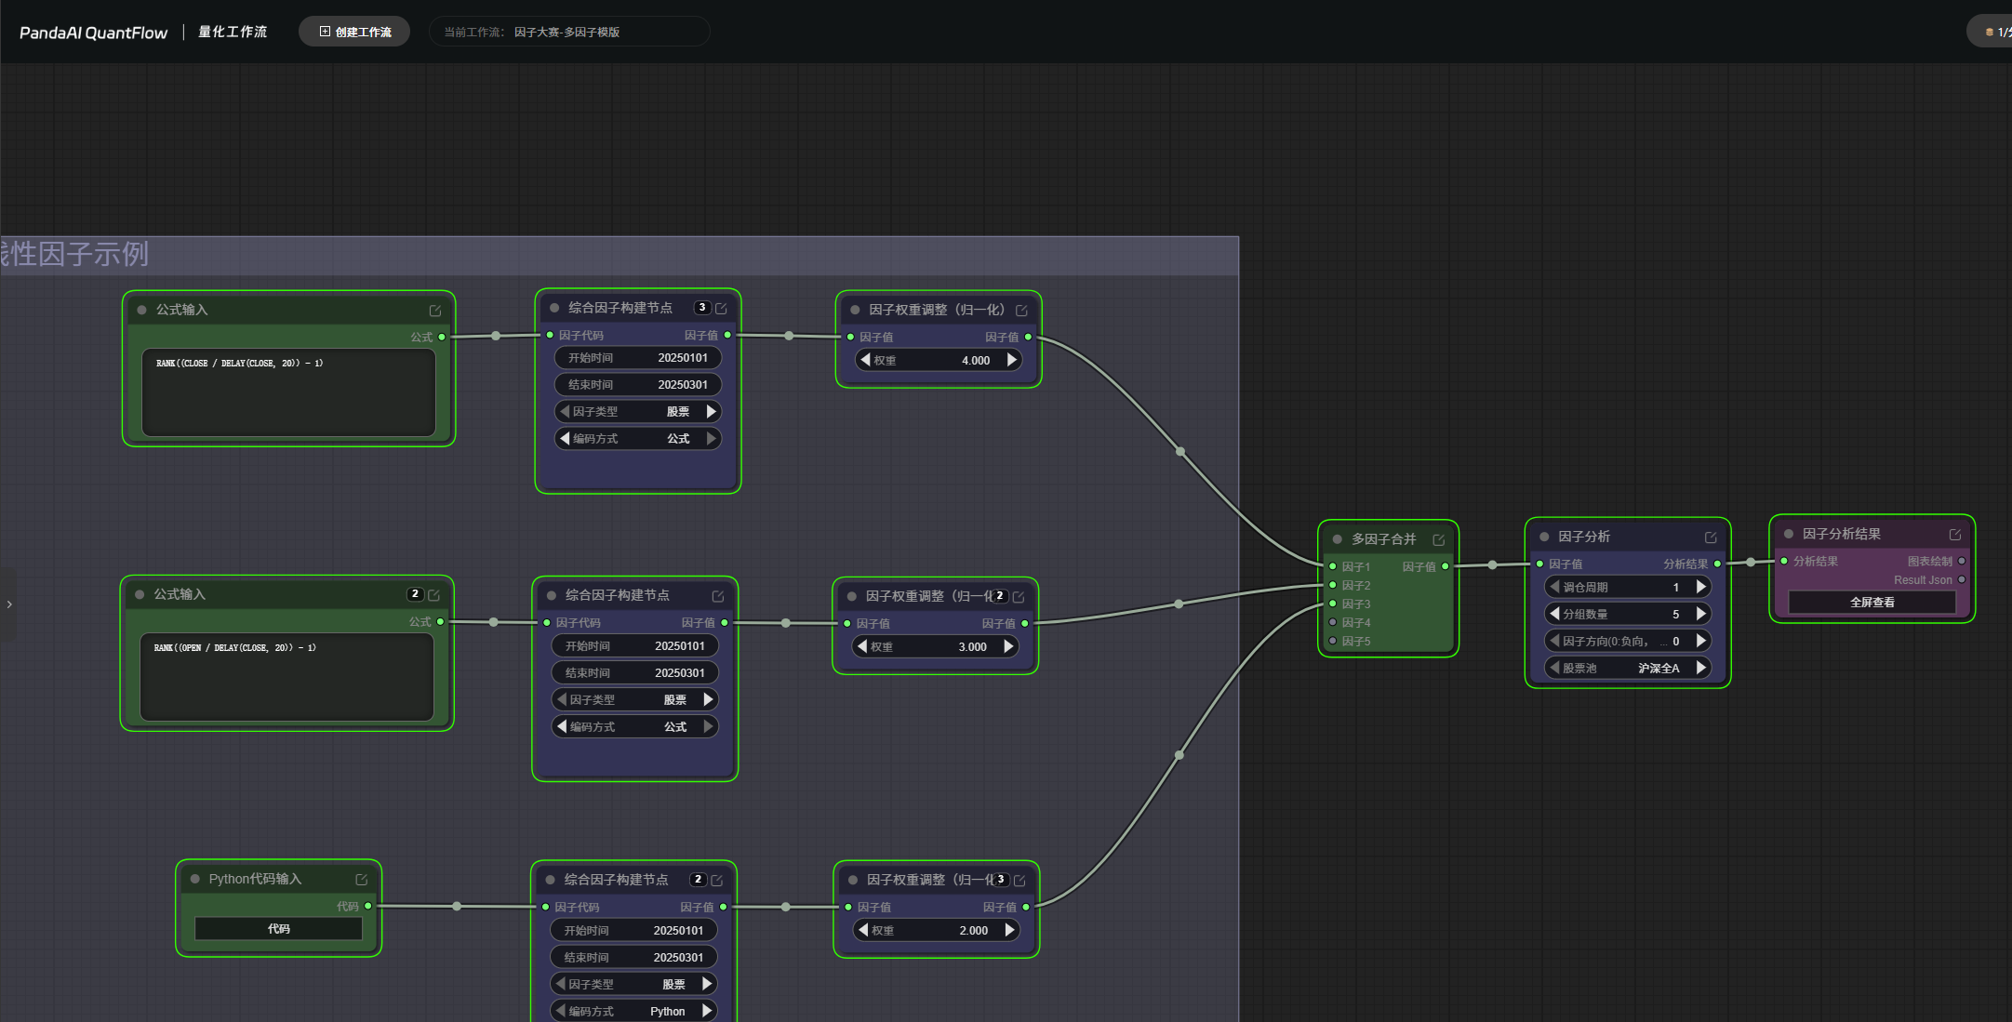Click edit icon on 因子分析 node
Viewport: 2012px width, 1022px height.
point(1711,538)
